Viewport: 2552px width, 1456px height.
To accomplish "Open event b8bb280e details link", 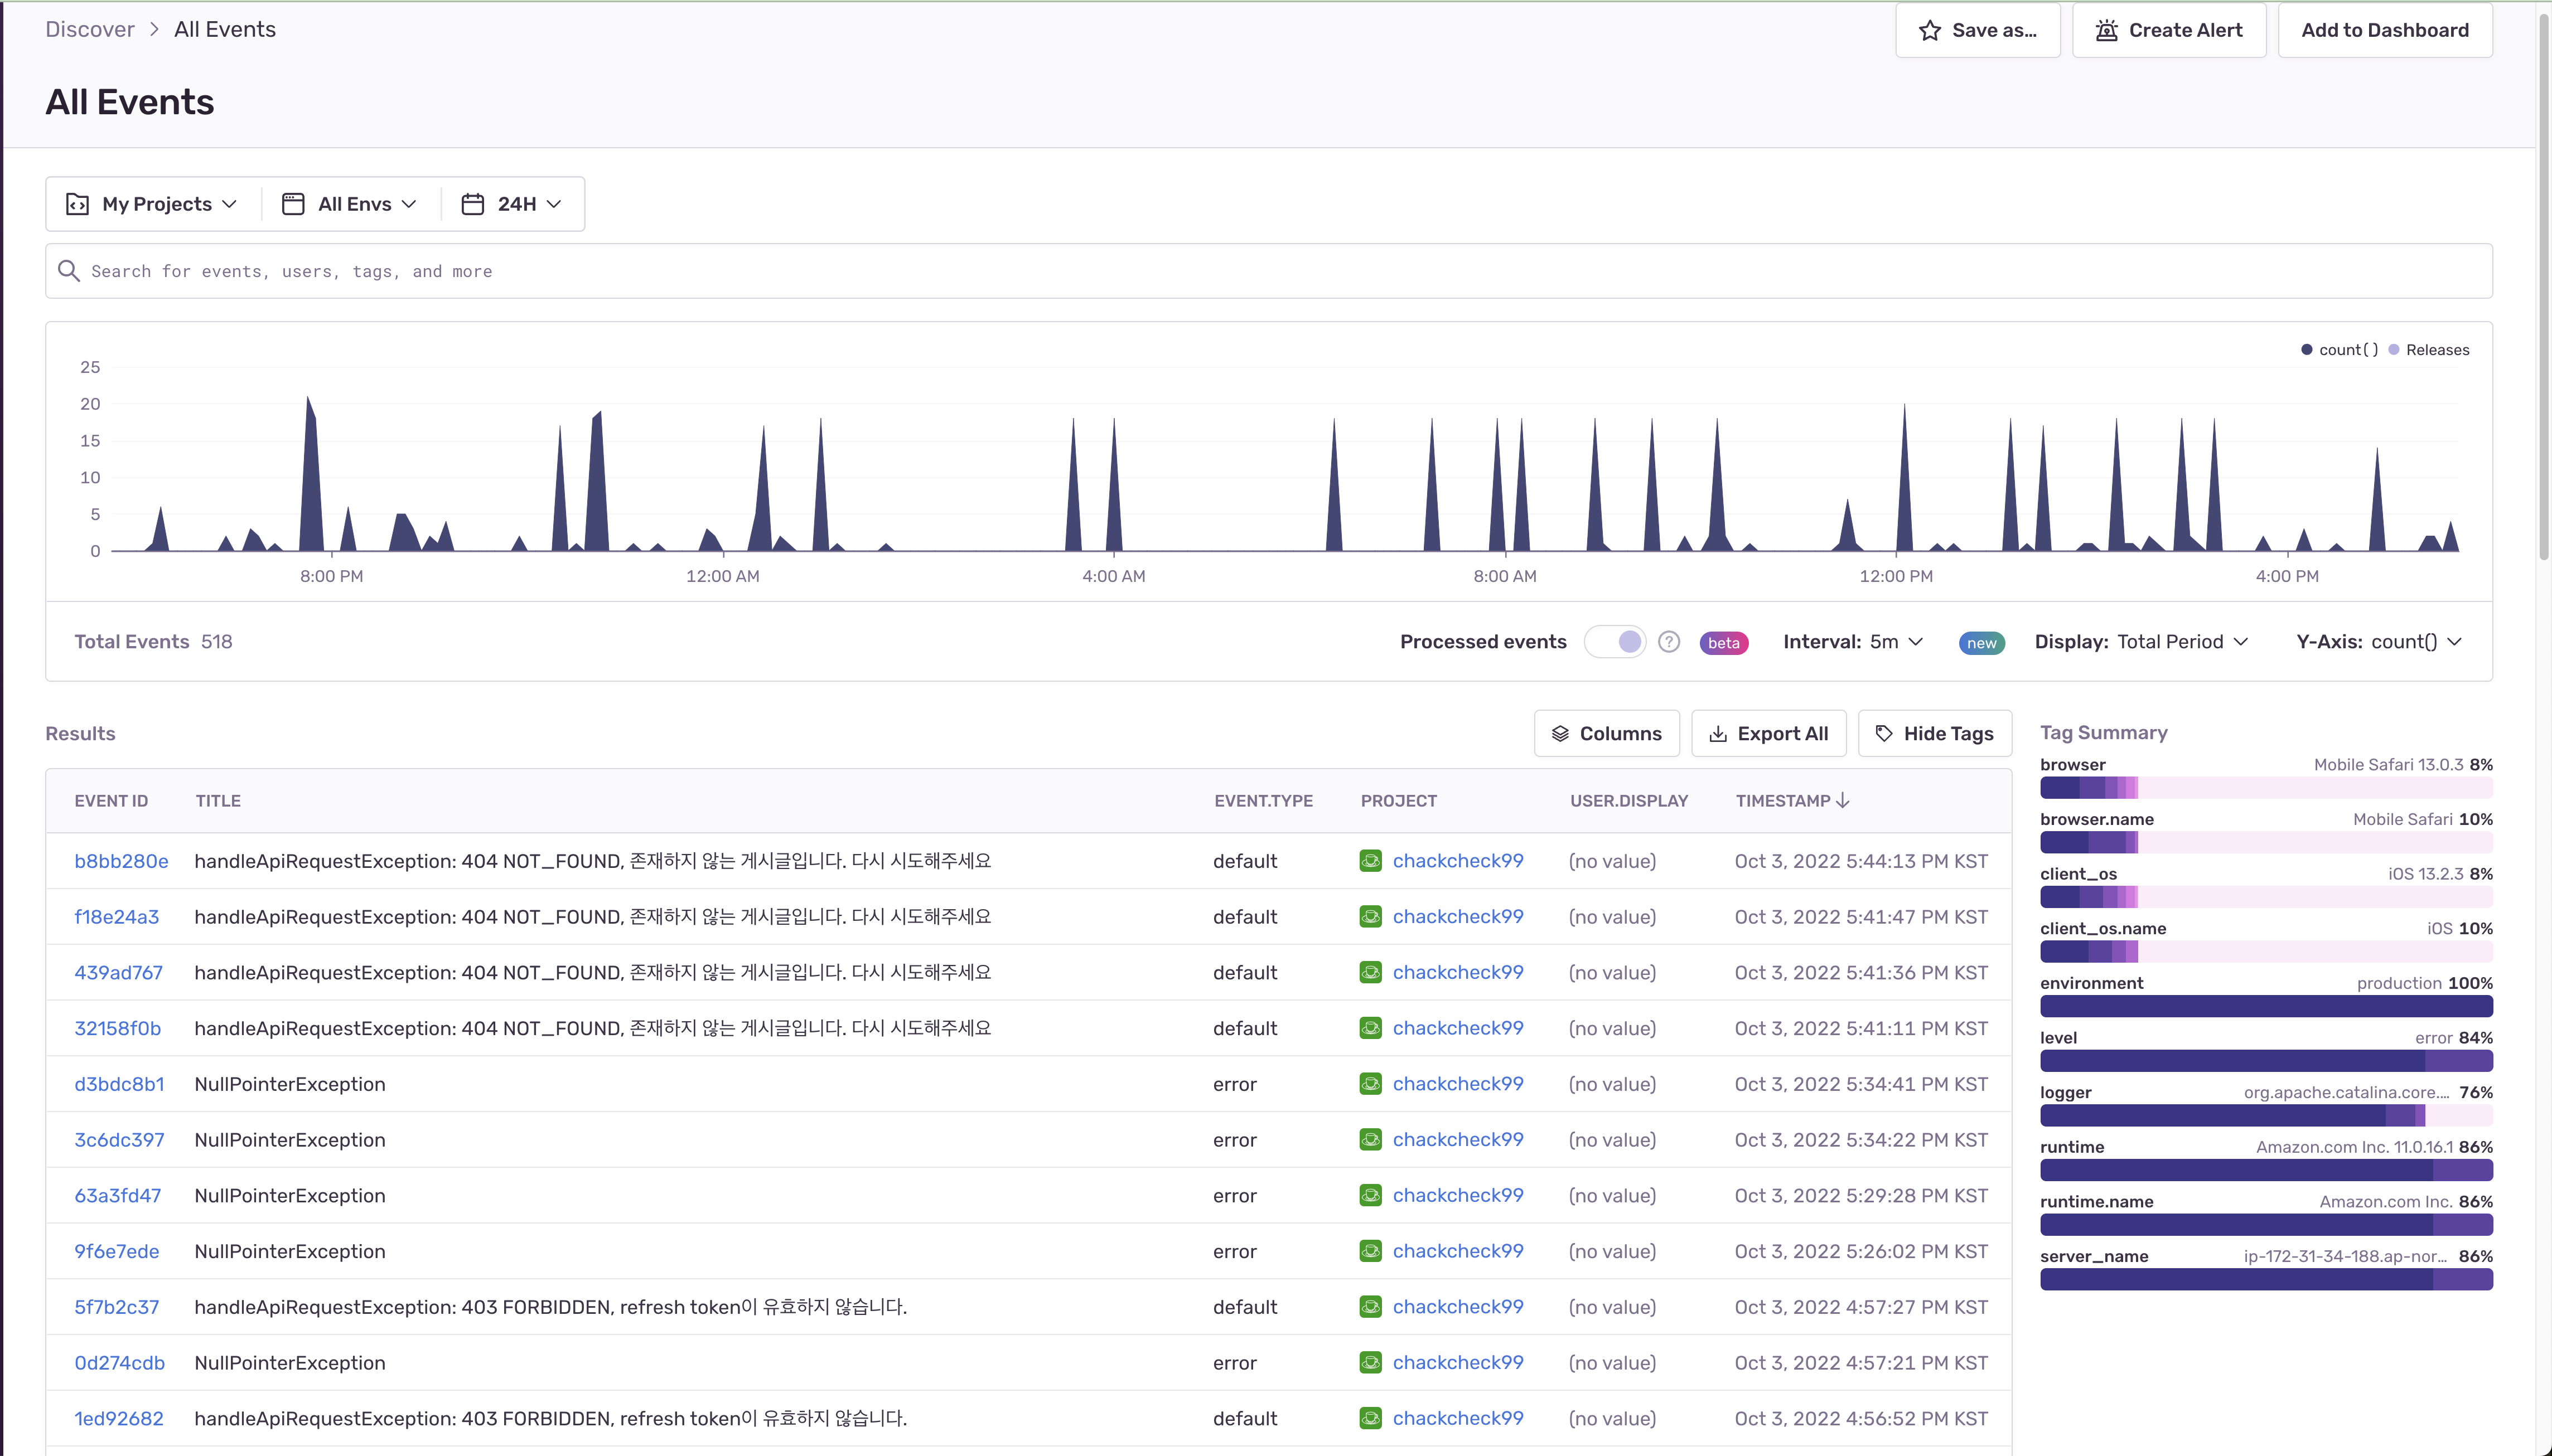I will tap(121, 860).
